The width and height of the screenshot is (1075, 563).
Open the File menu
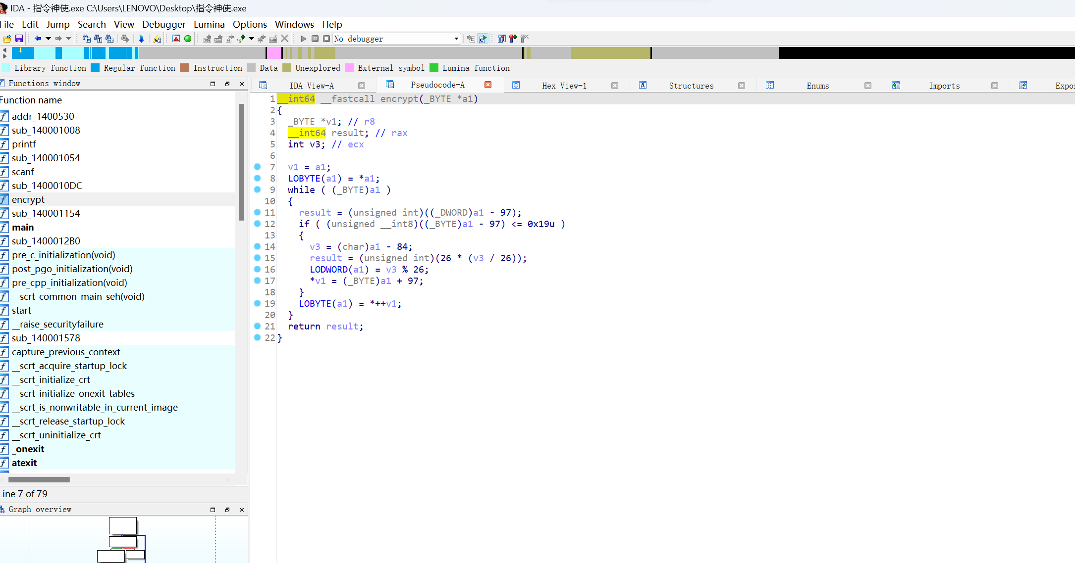click(7, 24)
